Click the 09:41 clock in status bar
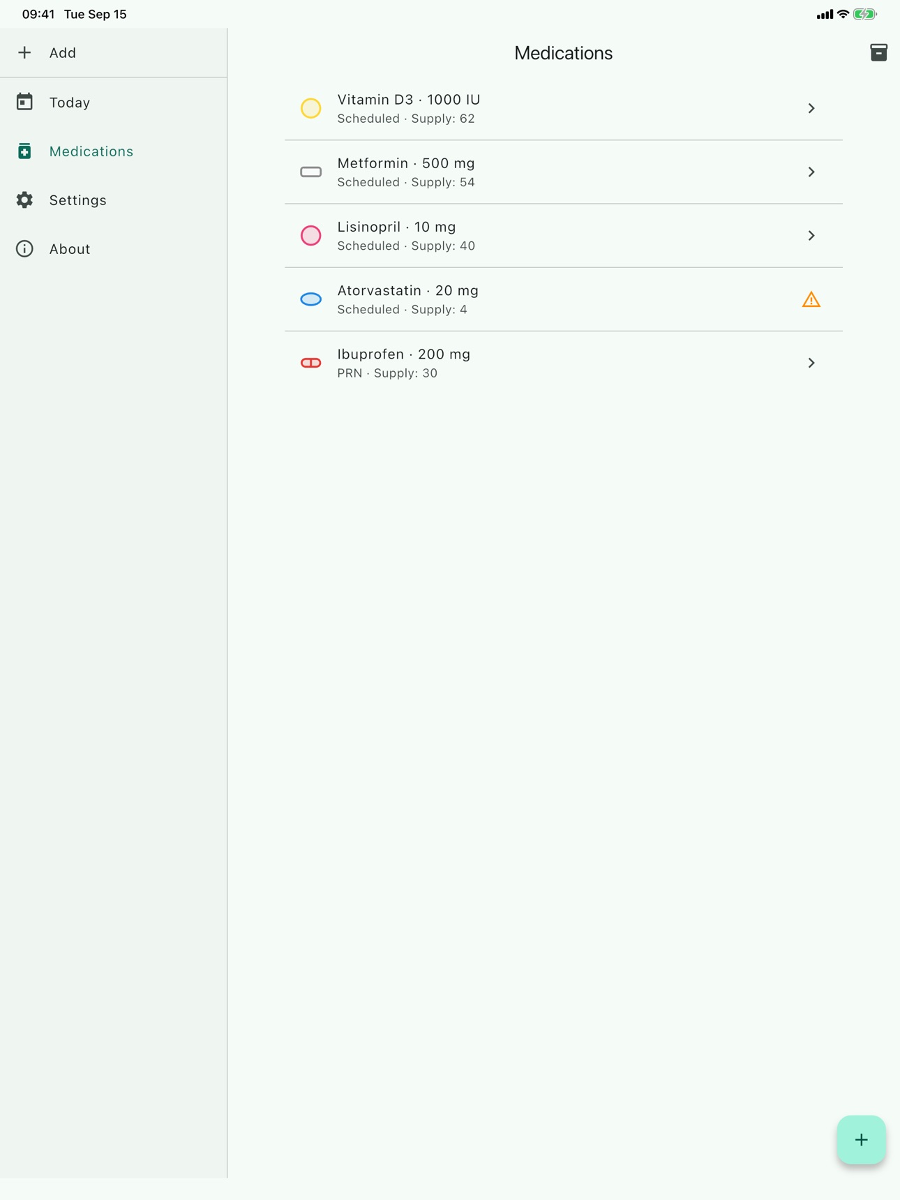 pyautogui.click(x=38, y=14)
